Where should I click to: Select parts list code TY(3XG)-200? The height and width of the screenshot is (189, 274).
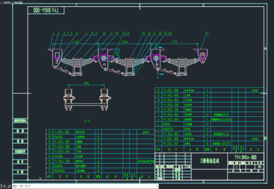click(x=171, y=105)
